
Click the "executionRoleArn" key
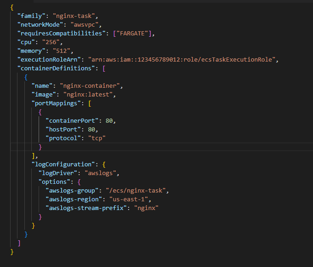[x=49, y=59]
